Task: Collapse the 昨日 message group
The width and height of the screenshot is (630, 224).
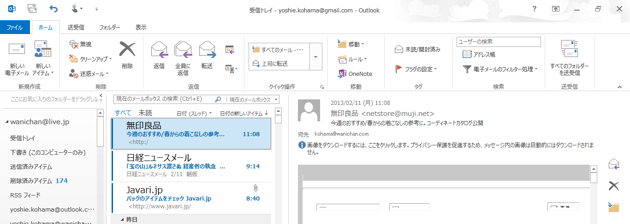Action: 123,219
